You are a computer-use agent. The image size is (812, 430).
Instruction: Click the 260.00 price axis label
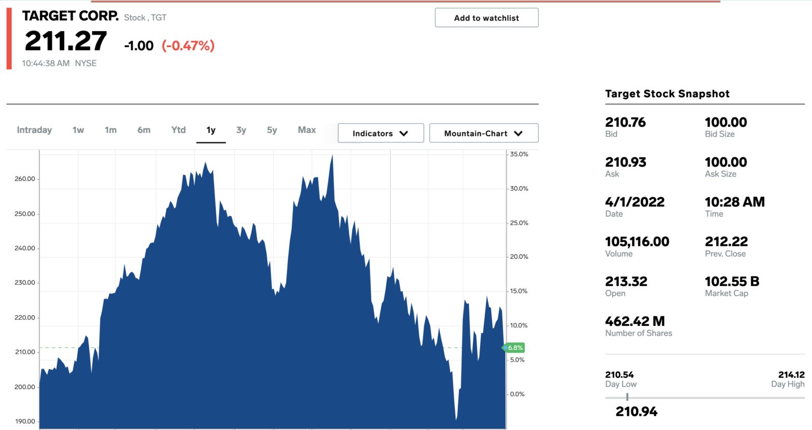(25, 179)
